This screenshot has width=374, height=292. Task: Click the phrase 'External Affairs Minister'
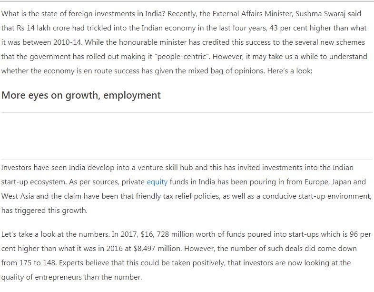pos(252,14)
